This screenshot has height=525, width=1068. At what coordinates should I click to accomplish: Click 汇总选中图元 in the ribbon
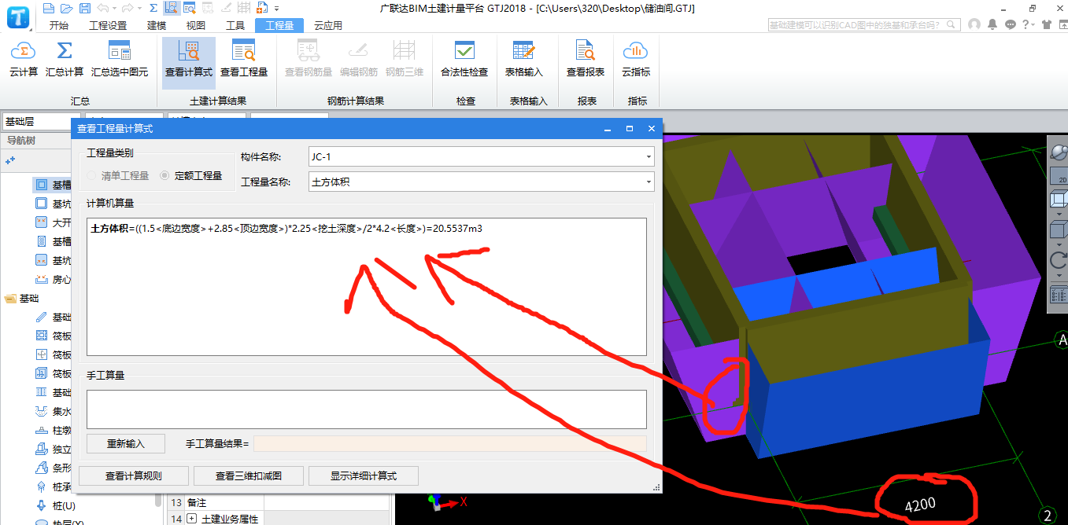coord(120,60)
